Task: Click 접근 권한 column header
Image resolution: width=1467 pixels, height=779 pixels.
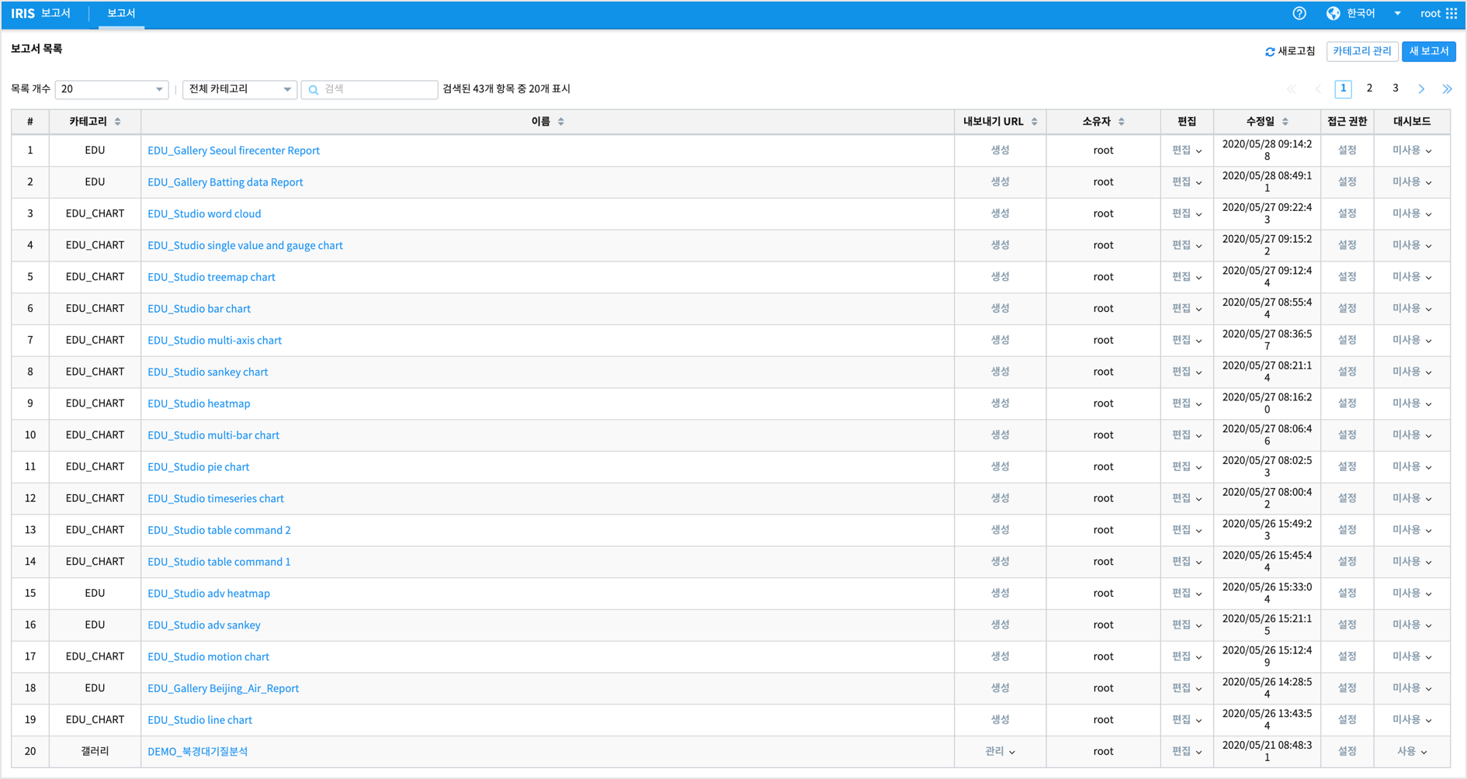Action: pos(1347,121)
